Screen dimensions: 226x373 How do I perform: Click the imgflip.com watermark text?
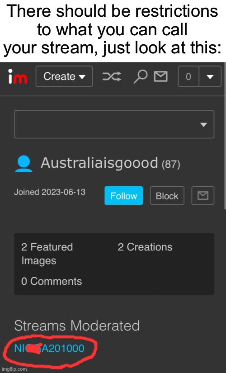tap(14, 369)
